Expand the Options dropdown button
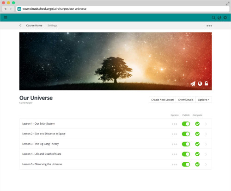The width and height of the screenshot is (231, 191). [x=204, y=100]
